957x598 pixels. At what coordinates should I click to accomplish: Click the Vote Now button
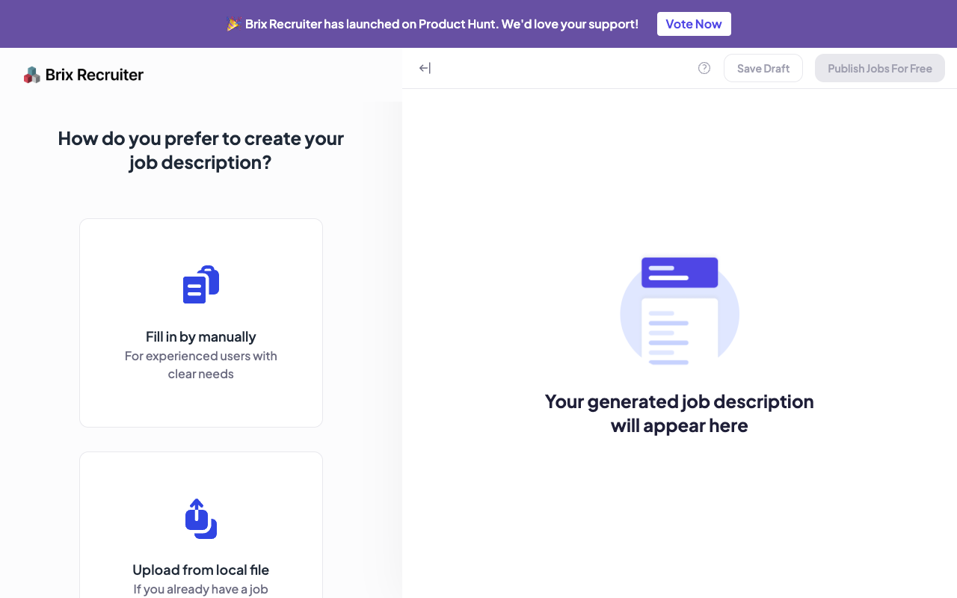694,24
